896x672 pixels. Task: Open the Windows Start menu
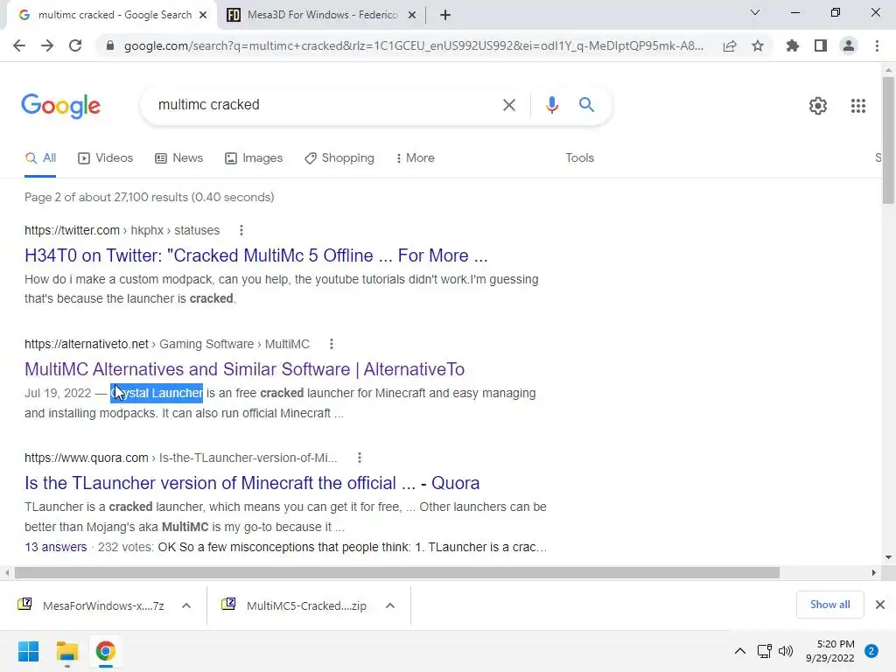28,651
